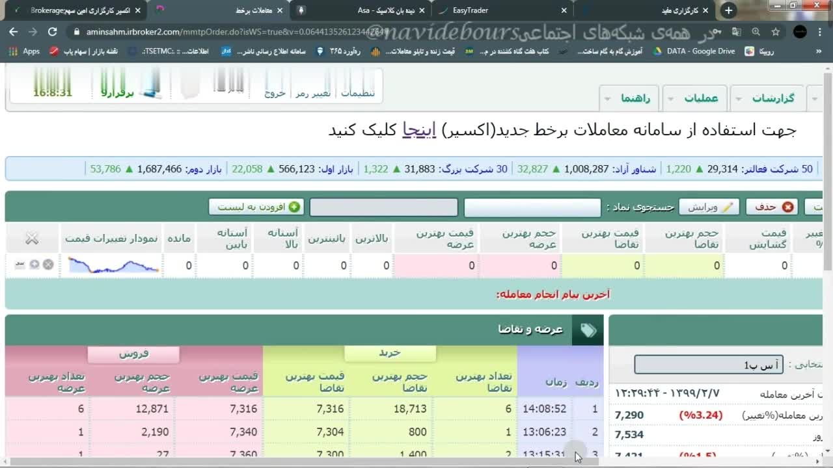Select best ask volume 12,871
Image resolution: width=833 pixels, height=468 pixels.
(152, 409)
